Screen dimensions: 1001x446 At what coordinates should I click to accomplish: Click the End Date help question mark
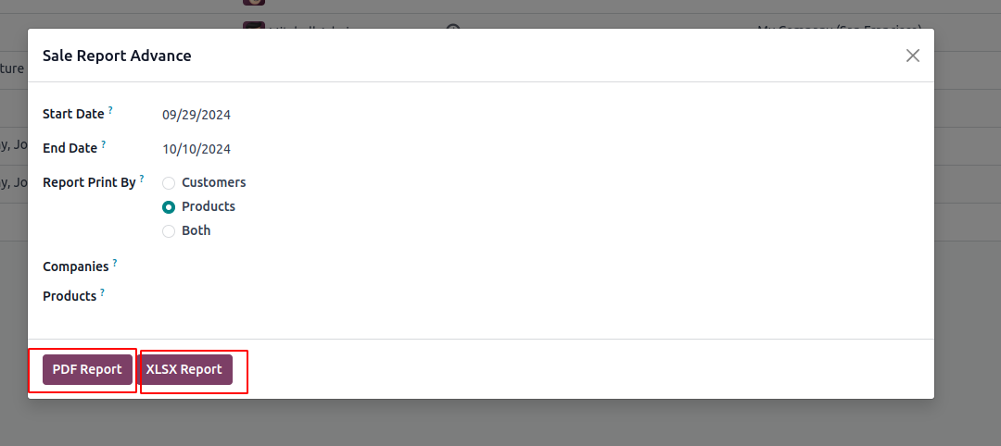tap(104, 144)
